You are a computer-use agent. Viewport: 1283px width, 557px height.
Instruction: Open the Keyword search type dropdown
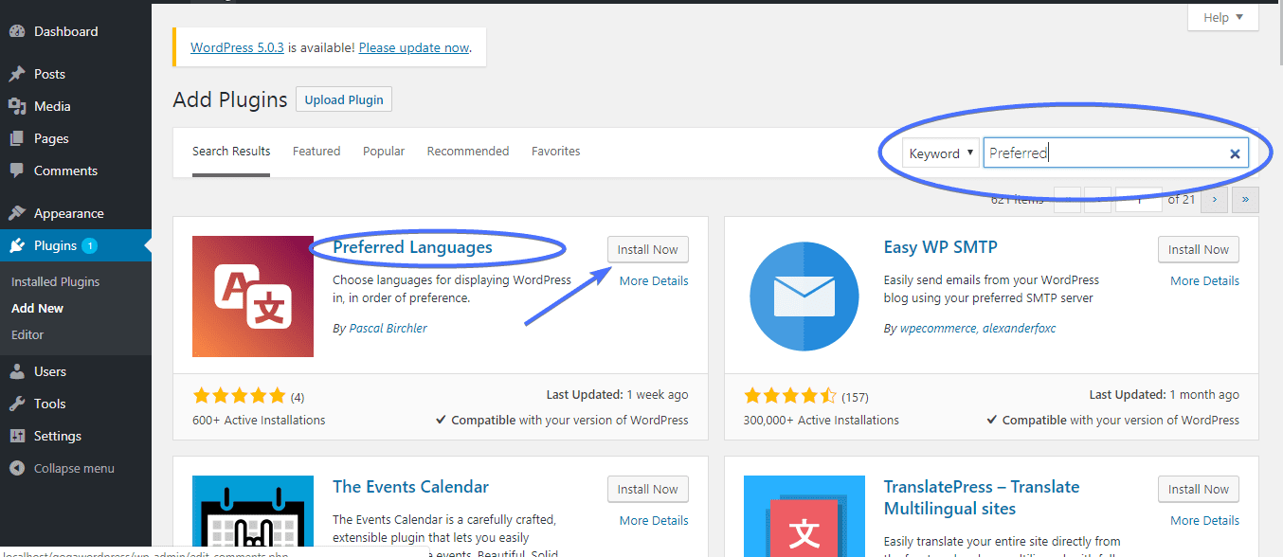pos(941,153)
